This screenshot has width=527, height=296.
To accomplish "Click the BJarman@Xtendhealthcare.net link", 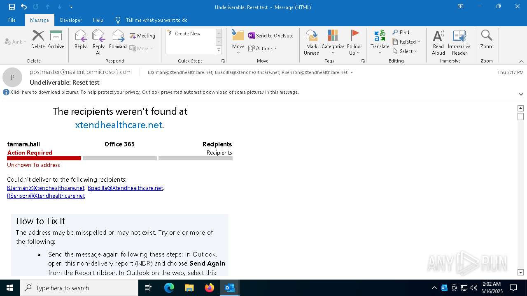I will coord(46,188).
